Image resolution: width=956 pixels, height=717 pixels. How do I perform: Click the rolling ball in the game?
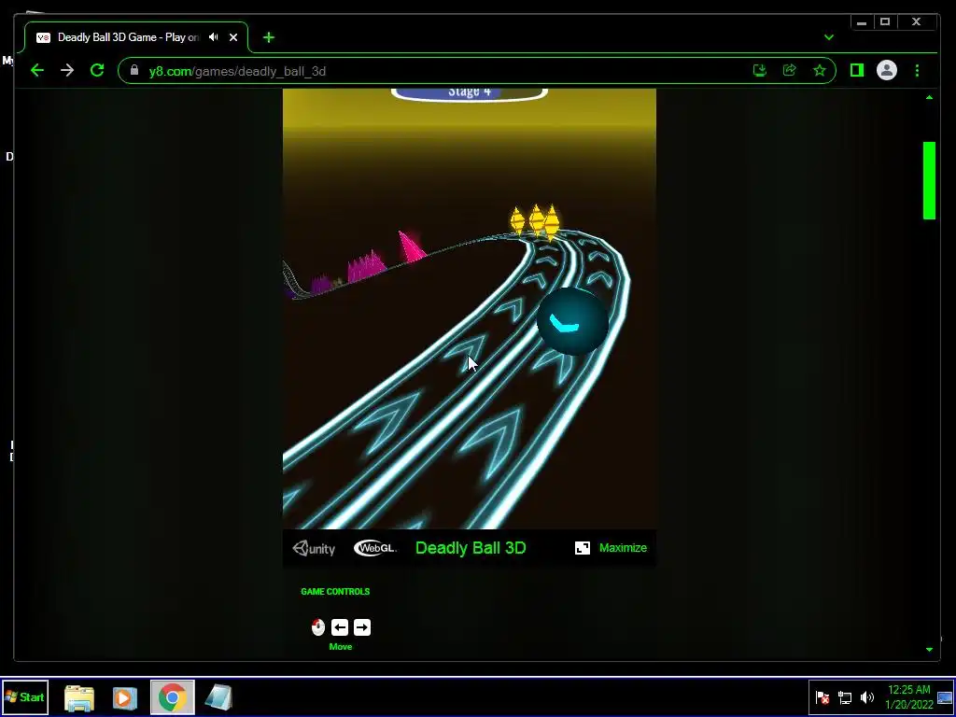coord(572,321)
